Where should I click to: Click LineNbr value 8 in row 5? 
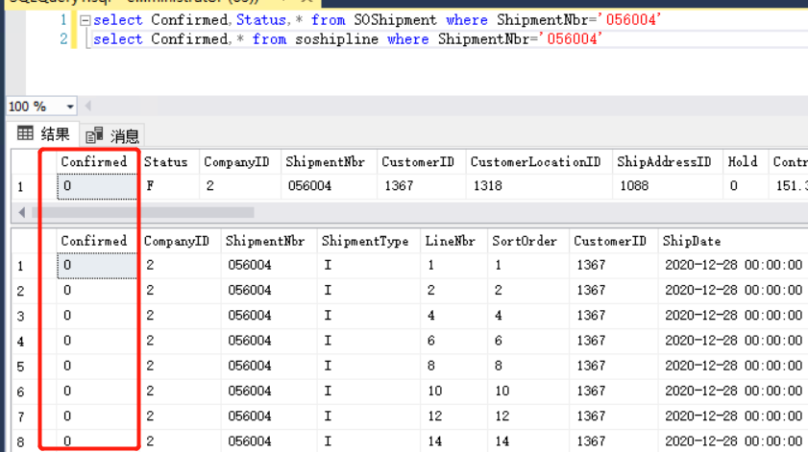pyautogui.click(x=430, y=366)
